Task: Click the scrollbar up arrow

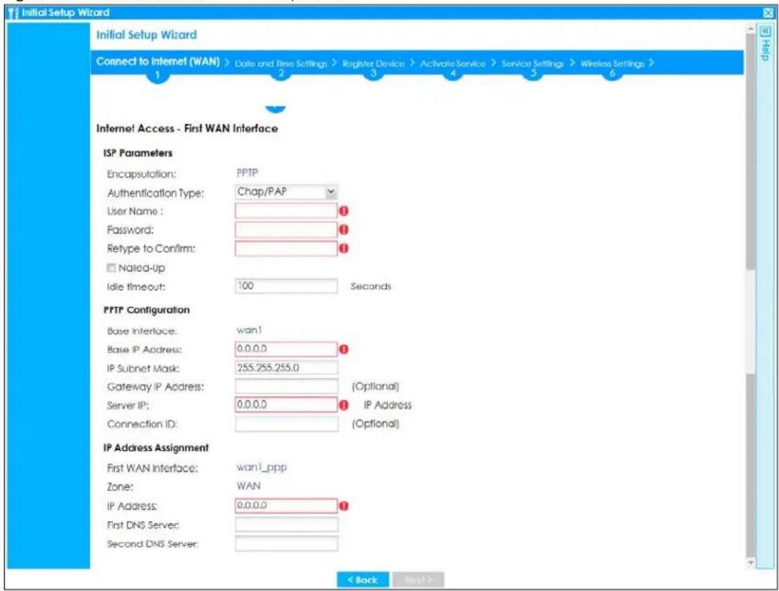Action: coord(751,29)
